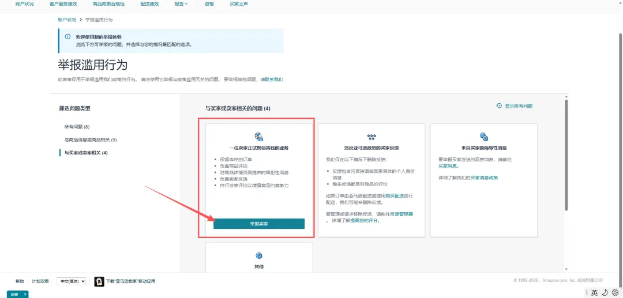Open the 客户服务绩效 tab
The image size is (623, 298).
point(63,3)
